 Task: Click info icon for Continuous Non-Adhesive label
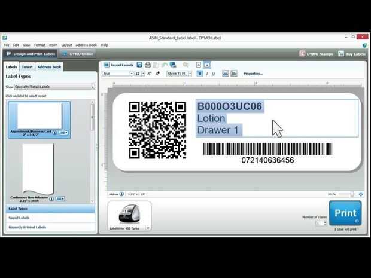click(x=51, y=199)
